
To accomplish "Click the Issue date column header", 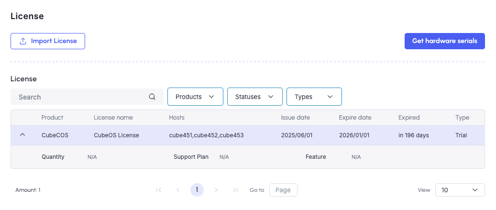I will click(296, 118).
